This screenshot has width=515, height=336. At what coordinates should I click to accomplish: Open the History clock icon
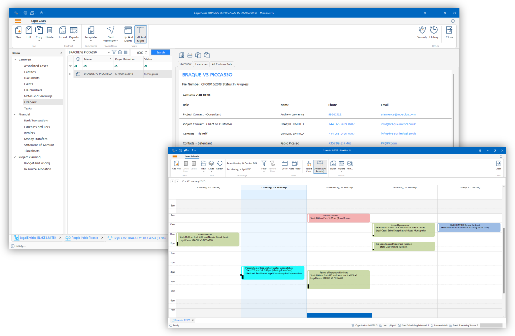point(434,32)
